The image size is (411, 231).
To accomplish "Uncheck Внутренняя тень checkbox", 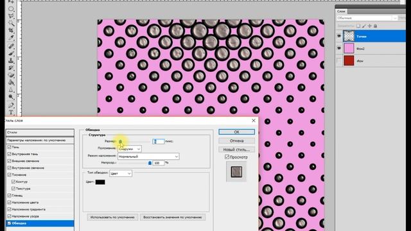I will click(10, 154).
